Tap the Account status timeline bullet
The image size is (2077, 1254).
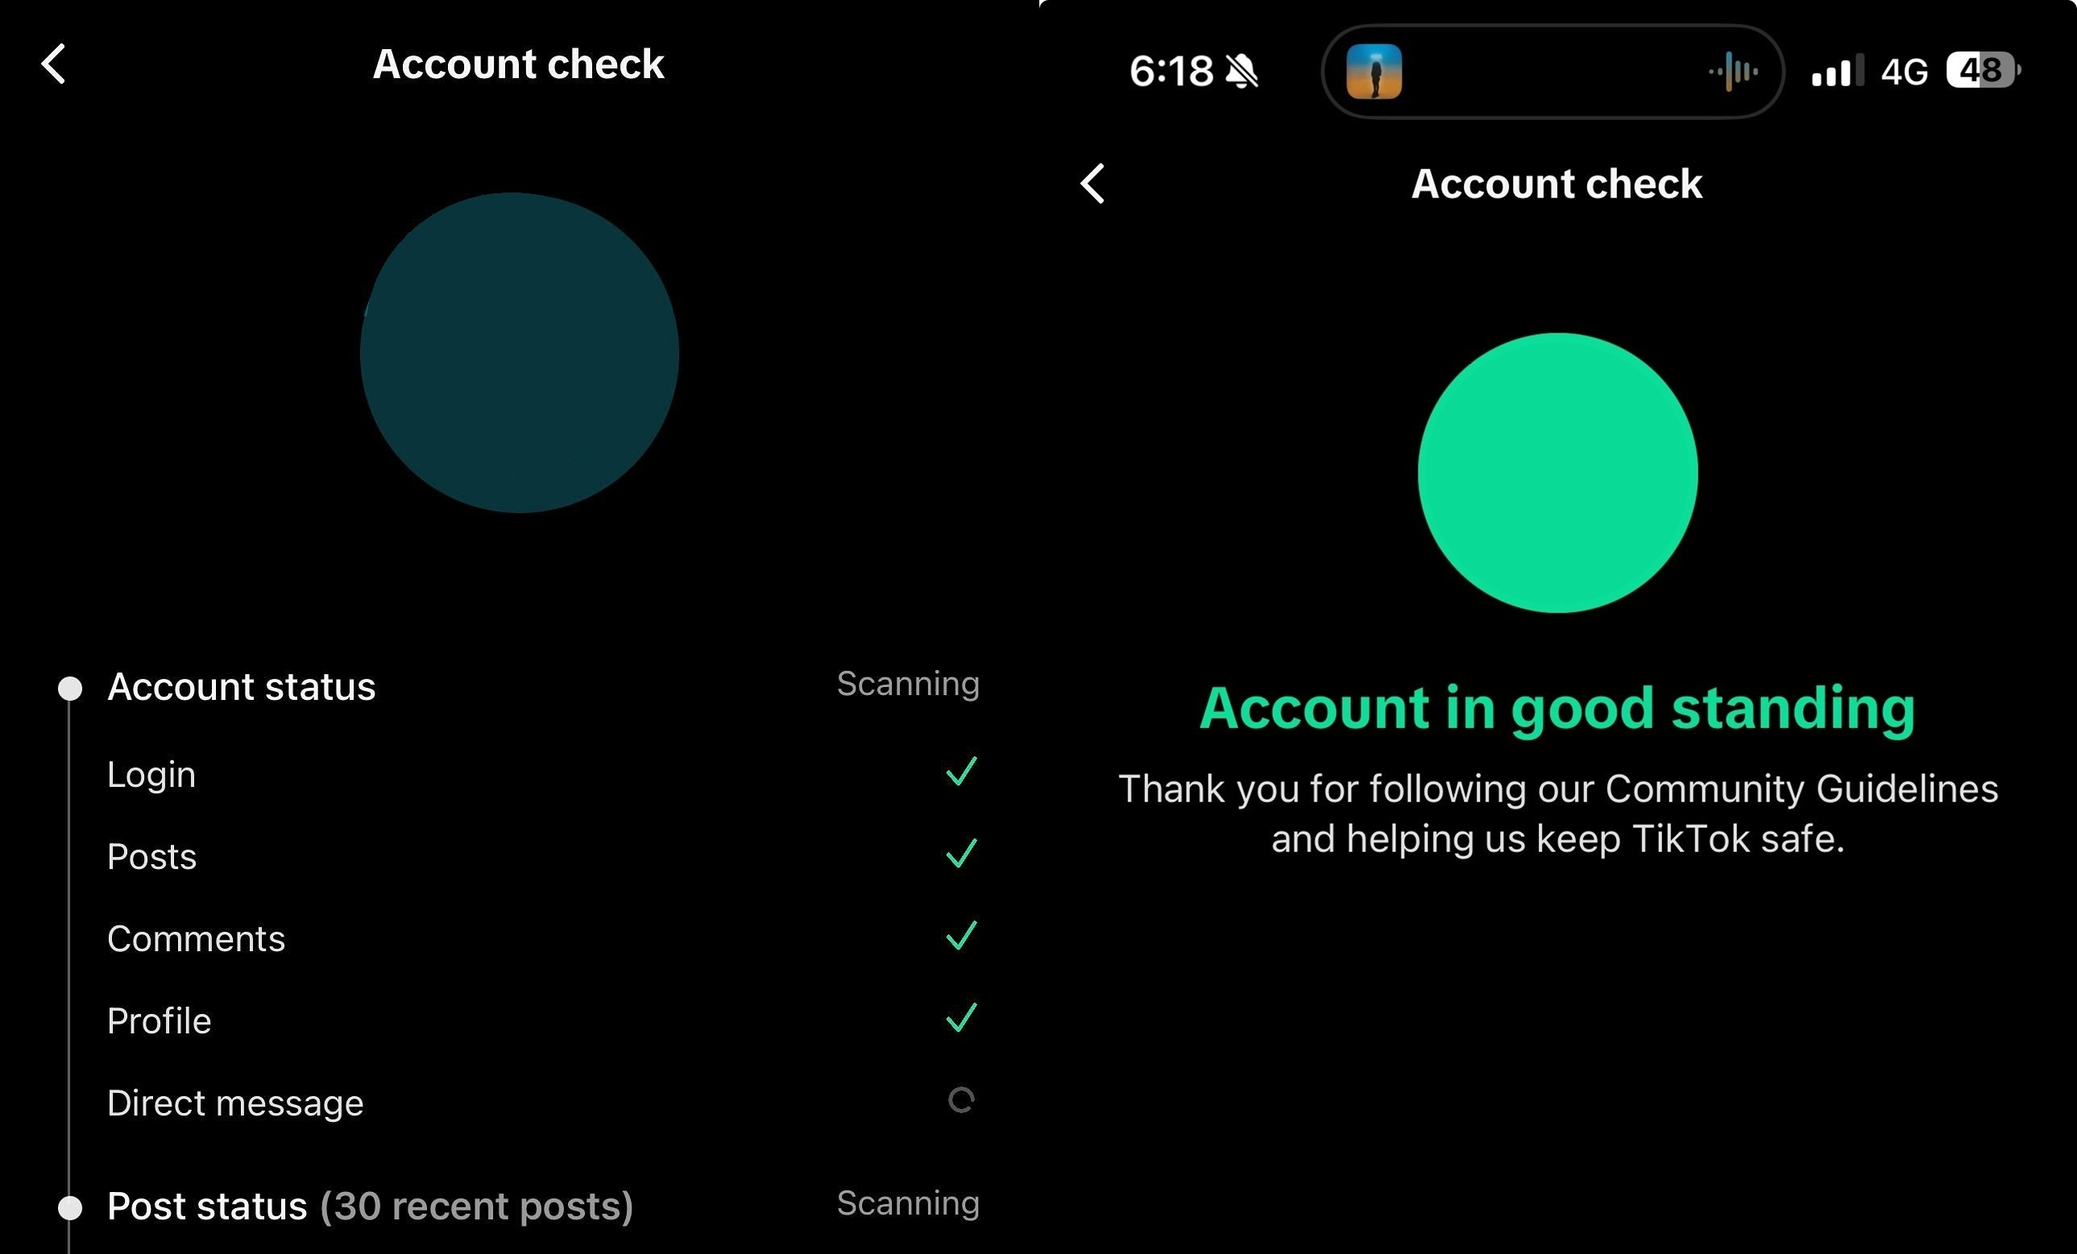(70, 689)
